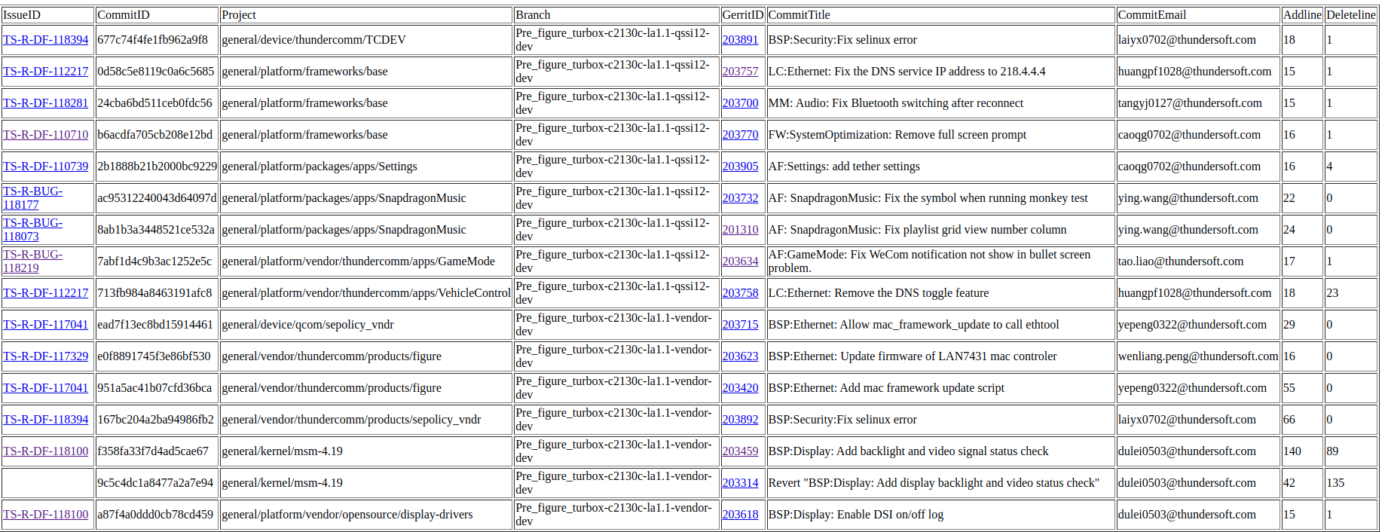Open issue TS-R-DF-118281 link
This screenshot has height=532, width=1385.
pos(45,103)
